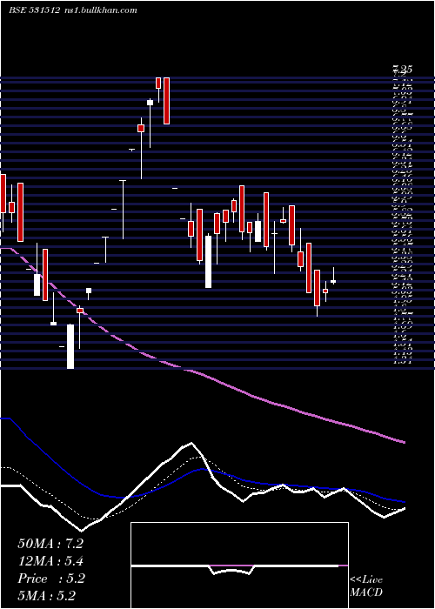Click the 5MA : 5.2 value
Screen dimensions: 435x609
point(47,595)
